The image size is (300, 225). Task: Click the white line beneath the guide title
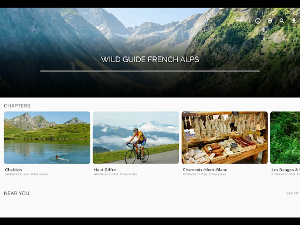150,71
